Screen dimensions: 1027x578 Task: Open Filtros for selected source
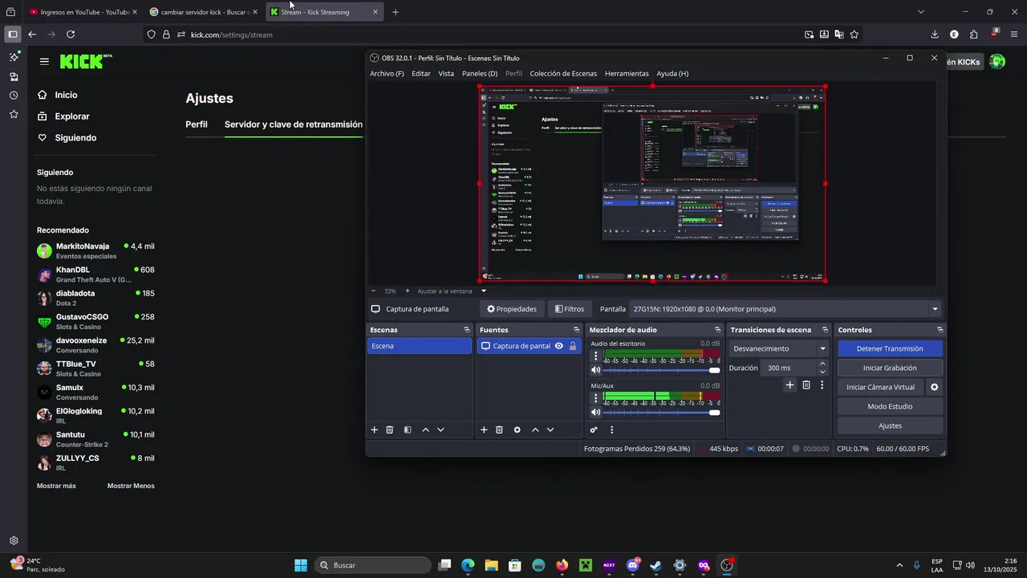coord(570,309)
